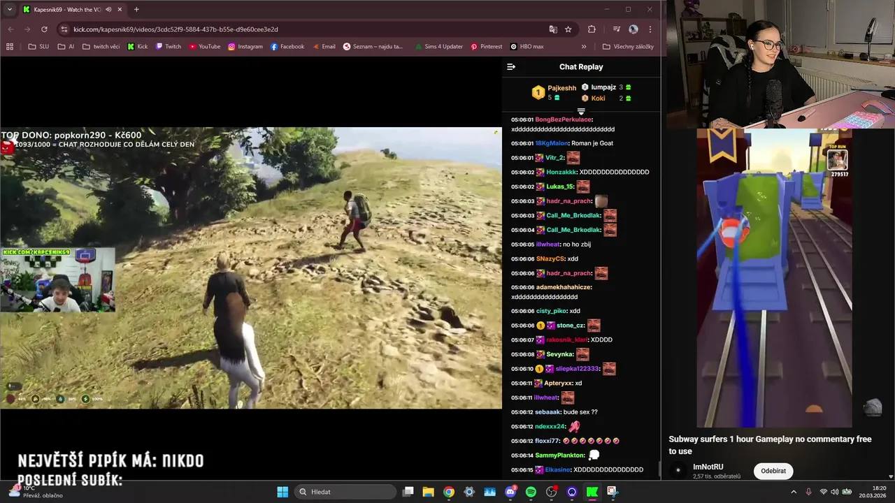Image resolution: width=895 pixels, height=503 pixels.
Task: Click the lumpajz leaderboard name
Action: [603, 87]
